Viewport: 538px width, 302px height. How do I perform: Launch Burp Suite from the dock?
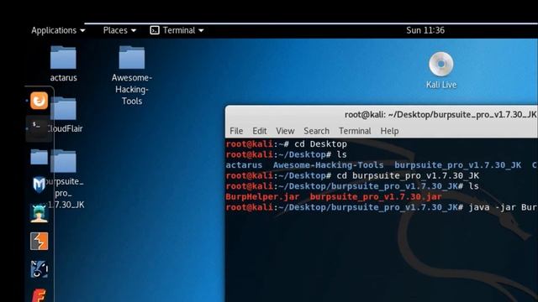[39, 241]
